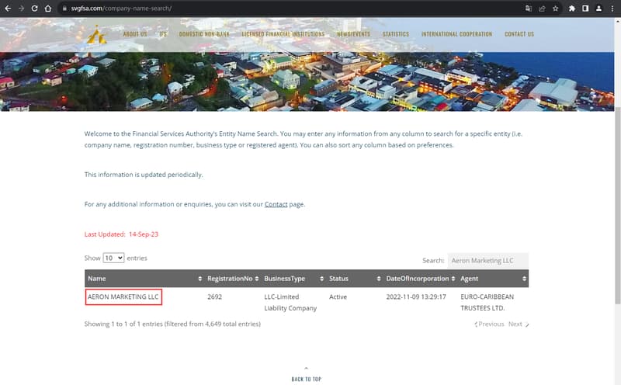View site security lock info
The image size is (621, 385).
[x=64, y=9]
